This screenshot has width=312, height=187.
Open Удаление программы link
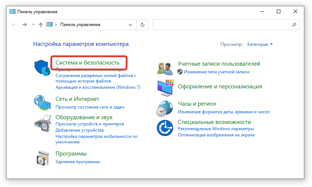click(78, 162)
